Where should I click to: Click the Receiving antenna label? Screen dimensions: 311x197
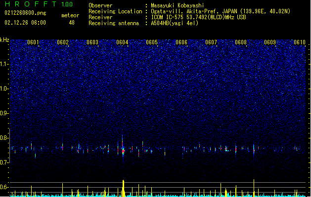tap(114, 23)
